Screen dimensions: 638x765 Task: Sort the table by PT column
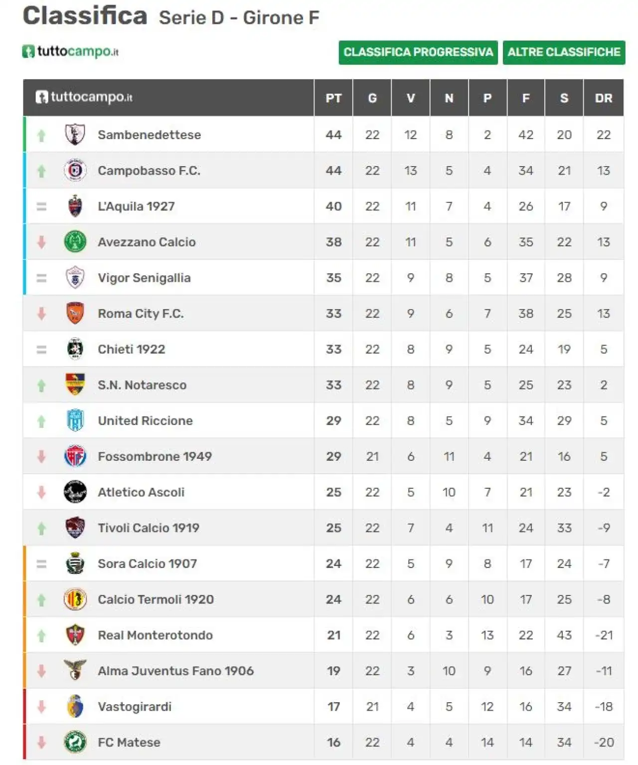coord(333,98)
